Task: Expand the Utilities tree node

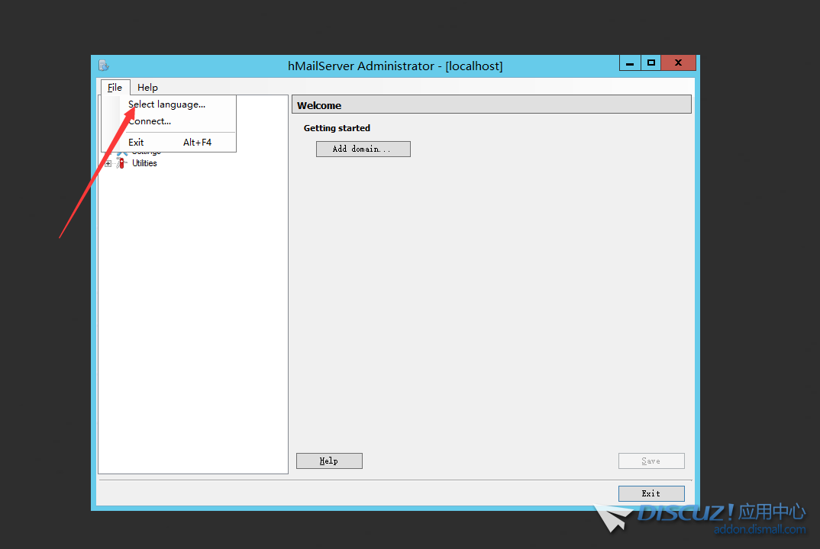Action: (108, 163)
